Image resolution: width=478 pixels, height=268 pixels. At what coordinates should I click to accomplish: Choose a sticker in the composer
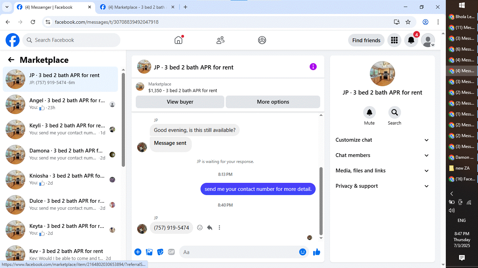160,252
